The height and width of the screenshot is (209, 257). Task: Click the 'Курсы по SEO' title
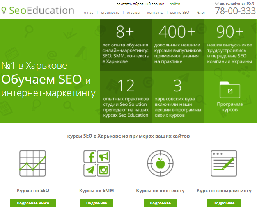33,191
